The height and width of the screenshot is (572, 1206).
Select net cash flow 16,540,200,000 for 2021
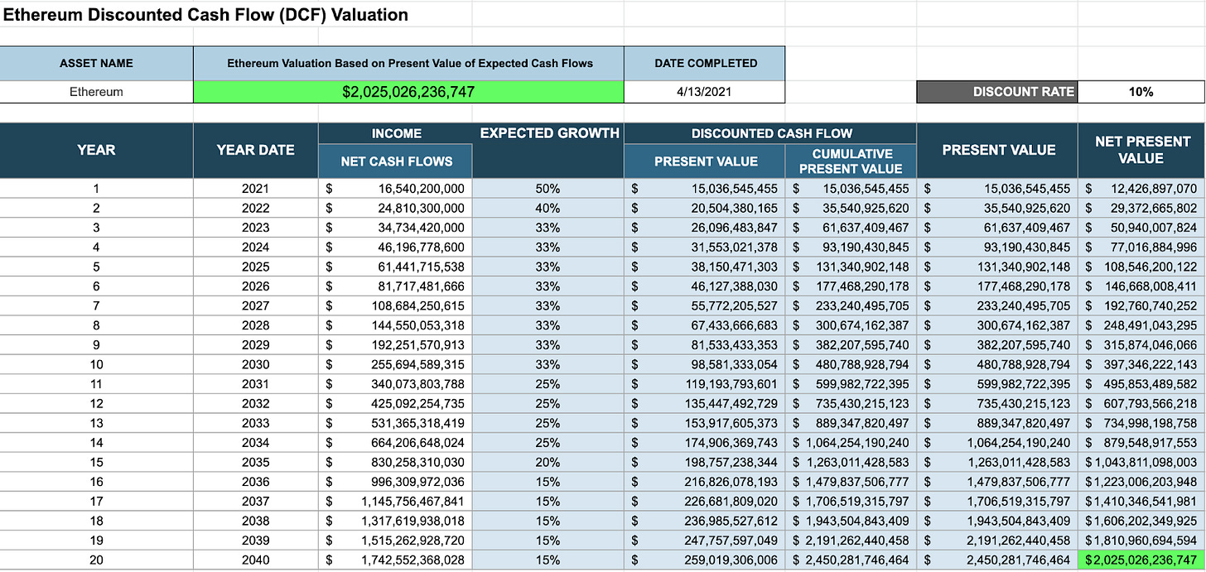click(396, 188)
